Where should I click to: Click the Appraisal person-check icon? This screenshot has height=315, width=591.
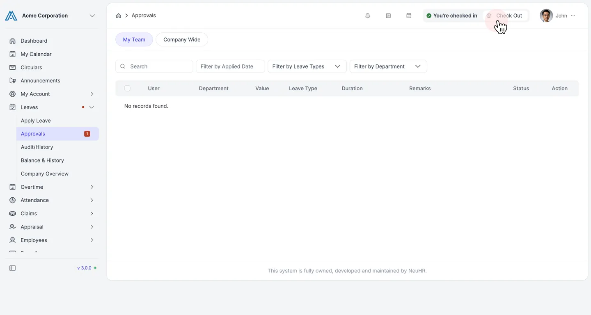point(12,227)
